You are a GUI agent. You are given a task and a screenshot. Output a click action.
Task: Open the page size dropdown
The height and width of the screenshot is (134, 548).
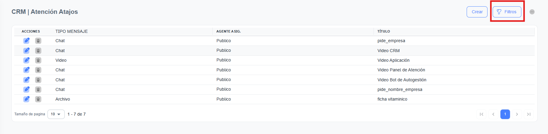56,114
